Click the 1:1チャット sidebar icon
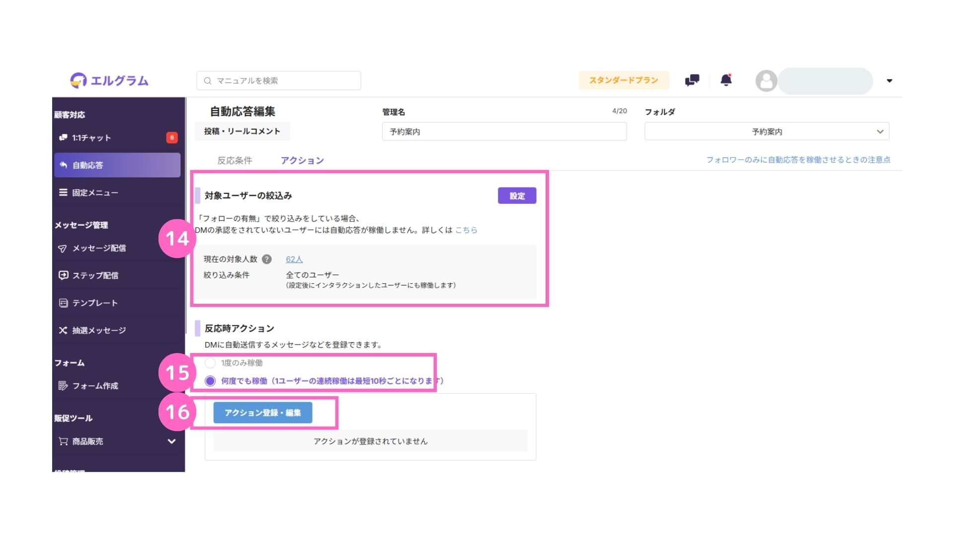The image size is (954, 537). pyautogui.click(x=63, y=138)
